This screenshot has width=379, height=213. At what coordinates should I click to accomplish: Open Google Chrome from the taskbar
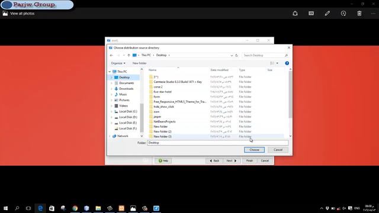click(75, 208)
